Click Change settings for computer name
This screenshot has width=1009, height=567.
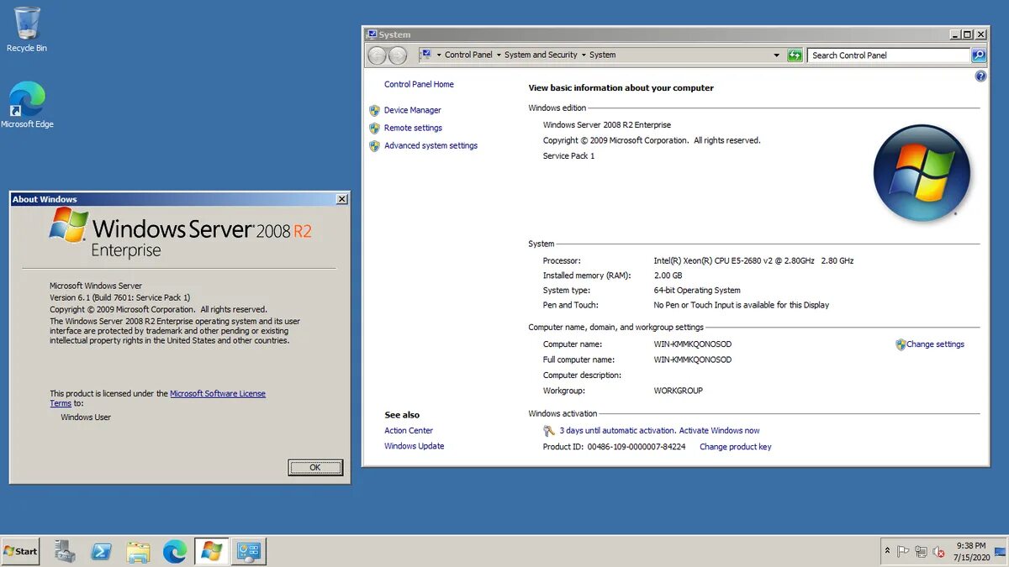coord(935,344)
